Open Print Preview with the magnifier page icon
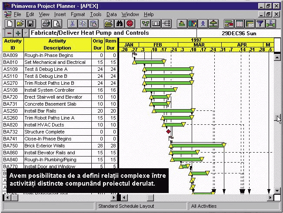Screen dimensions: 283x213 pyautogui.click(x=57, y=23)
